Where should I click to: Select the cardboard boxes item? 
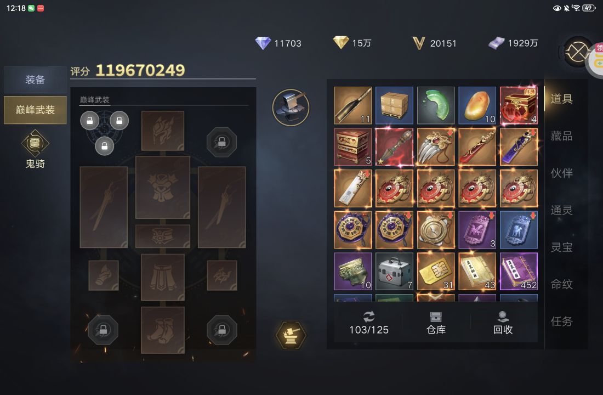click(394, 105)
